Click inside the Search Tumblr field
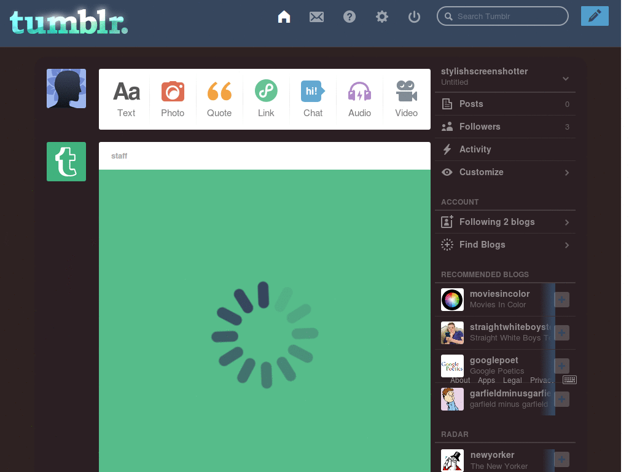The height and width of the screenshot is (472, 629). [502, 16]
